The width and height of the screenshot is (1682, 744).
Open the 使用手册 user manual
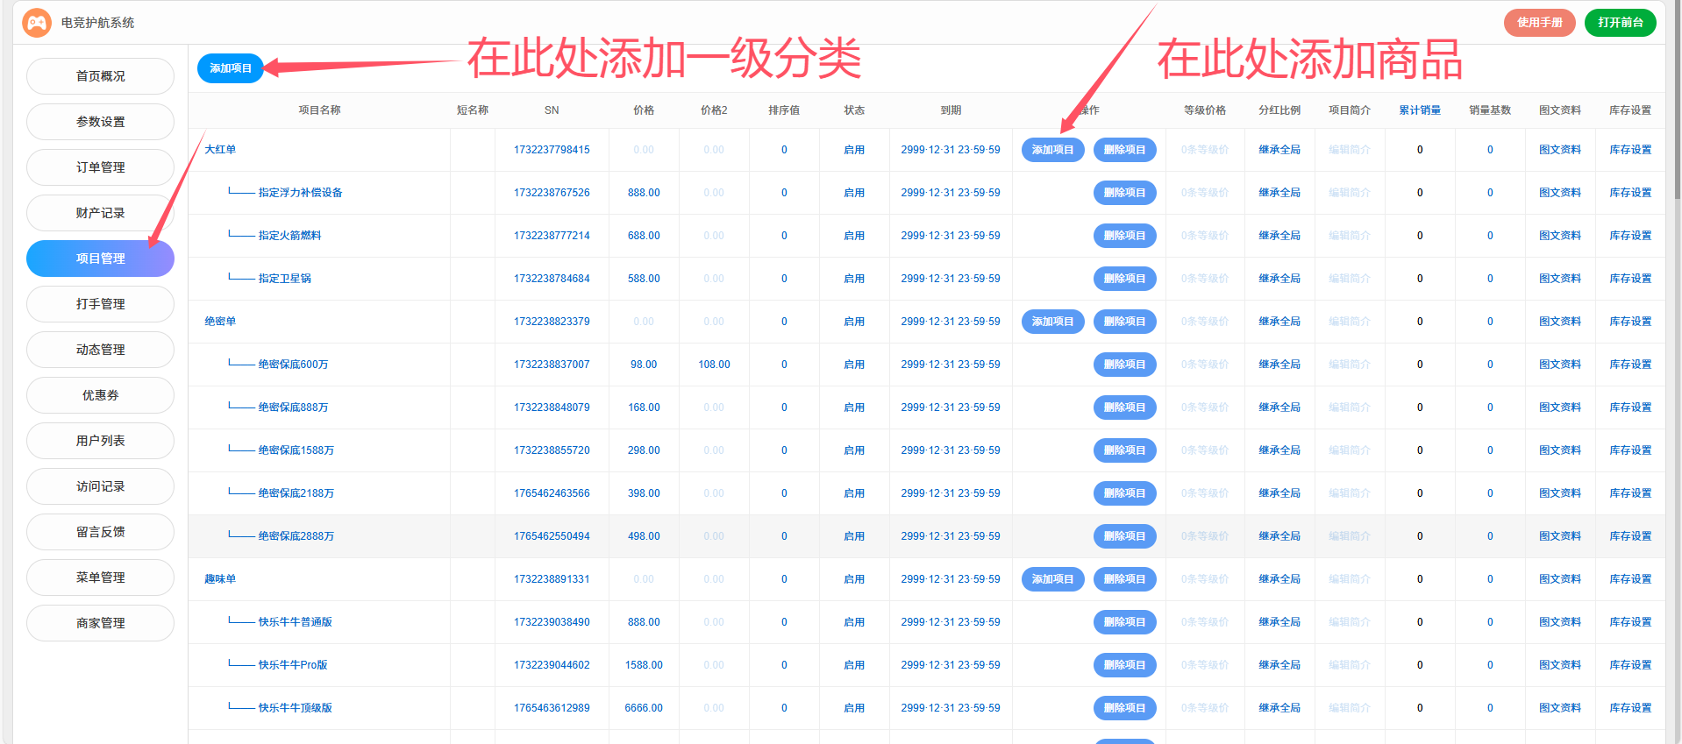[x=1539, y=23]
